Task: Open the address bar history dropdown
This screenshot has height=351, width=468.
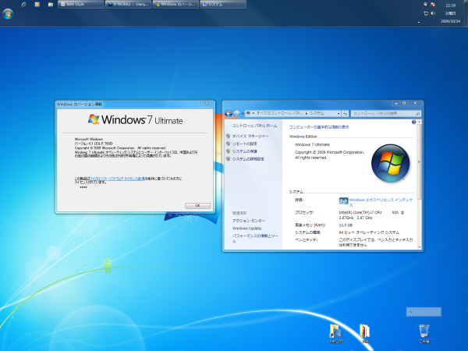Action: click(339, 113)
